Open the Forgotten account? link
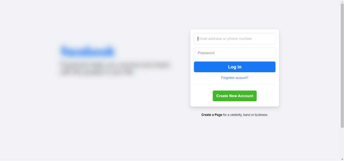 (x=234, y=78)
